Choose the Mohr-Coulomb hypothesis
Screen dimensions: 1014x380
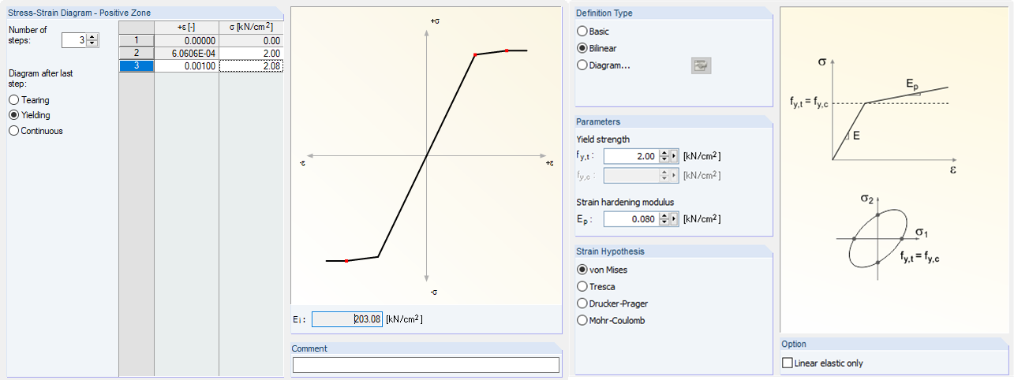pos(582,321)
